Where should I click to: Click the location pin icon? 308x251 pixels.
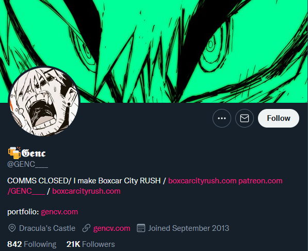(12, 228)
